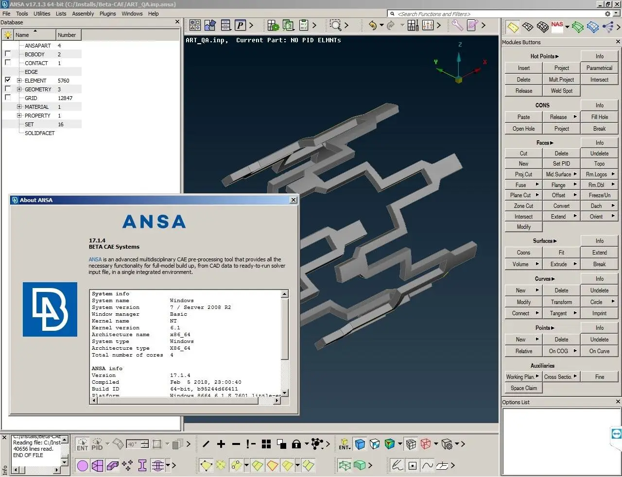
Task: Toggle the CONTACT checkbox
Action: coord(8,63)
